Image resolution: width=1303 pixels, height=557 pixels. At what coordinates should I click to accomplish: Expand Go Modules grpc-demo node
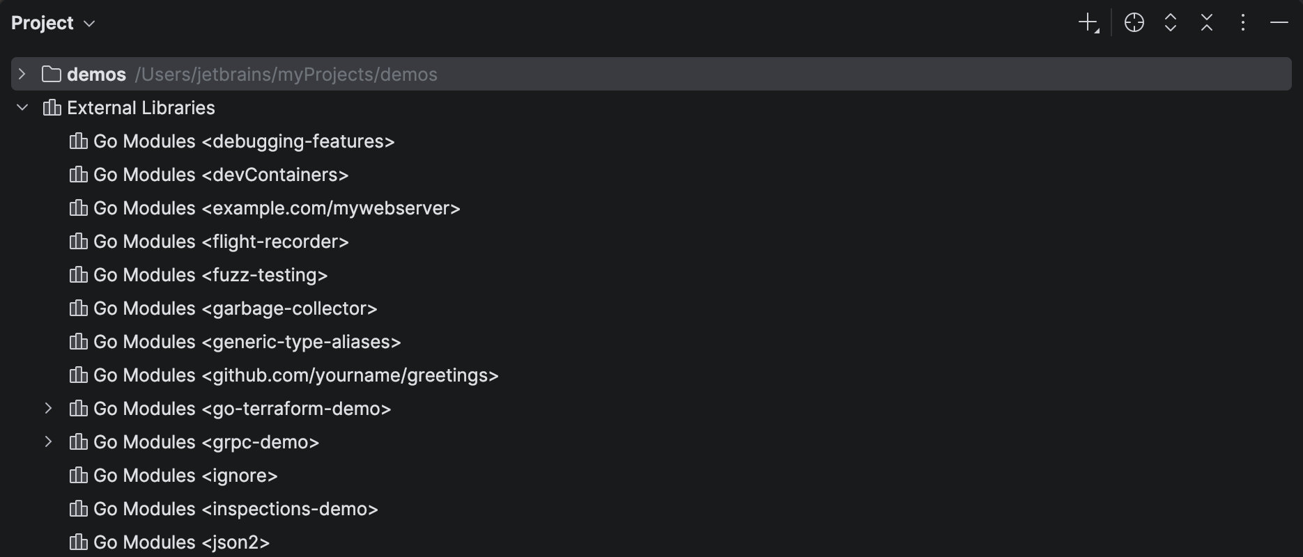(x=48, y=442)
